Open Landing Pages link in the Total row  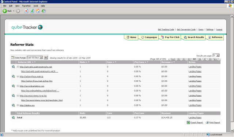(x=195, y=118)
